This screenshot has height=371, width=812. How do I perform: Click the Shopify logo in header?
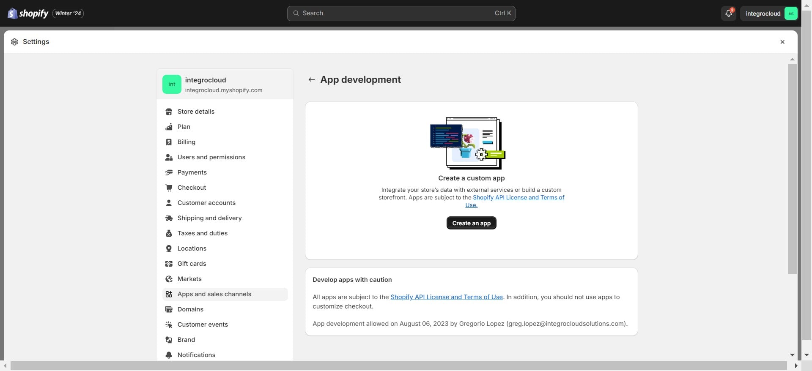(x=28, y=14)
